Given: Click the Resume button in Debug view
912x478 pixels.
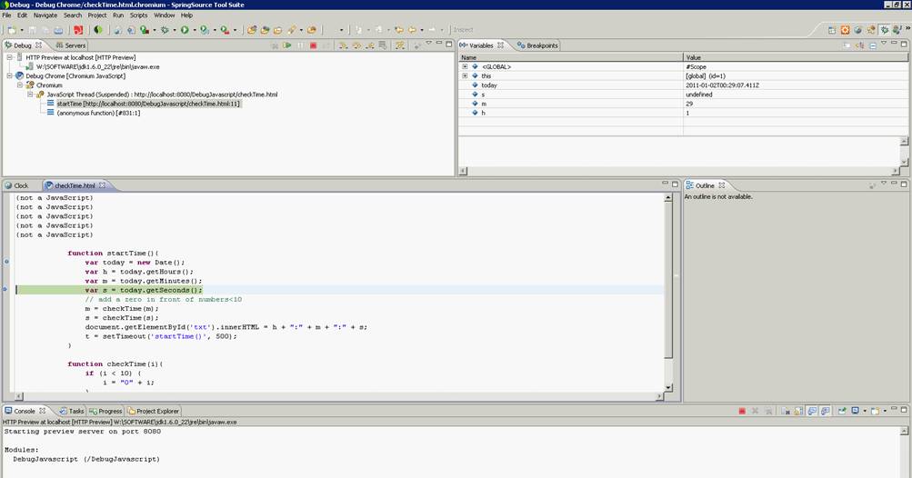Looking at the screenshot, I should 288,45.
